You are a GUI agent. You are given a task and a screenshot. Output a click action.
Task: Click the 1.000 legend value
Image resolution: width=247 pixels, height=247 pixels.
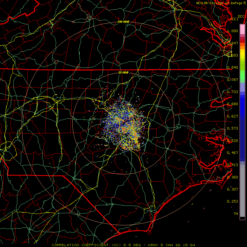(232, 31)
